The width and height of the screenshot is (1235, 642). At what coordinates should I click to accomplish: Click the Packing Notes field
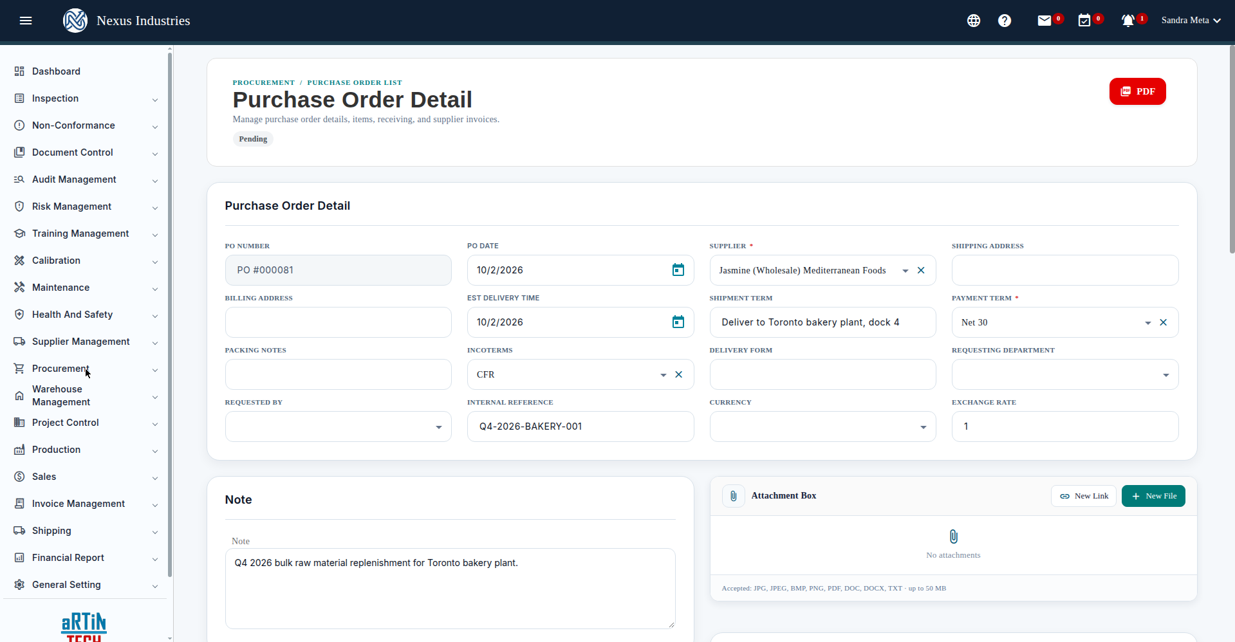339,374
